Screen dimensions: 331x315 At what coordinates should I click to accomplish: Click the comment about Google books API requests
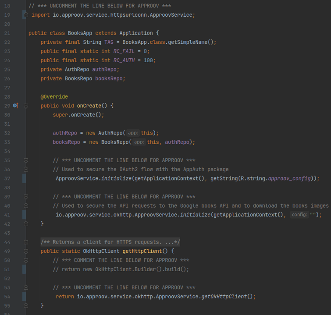[x=191, y=206]
